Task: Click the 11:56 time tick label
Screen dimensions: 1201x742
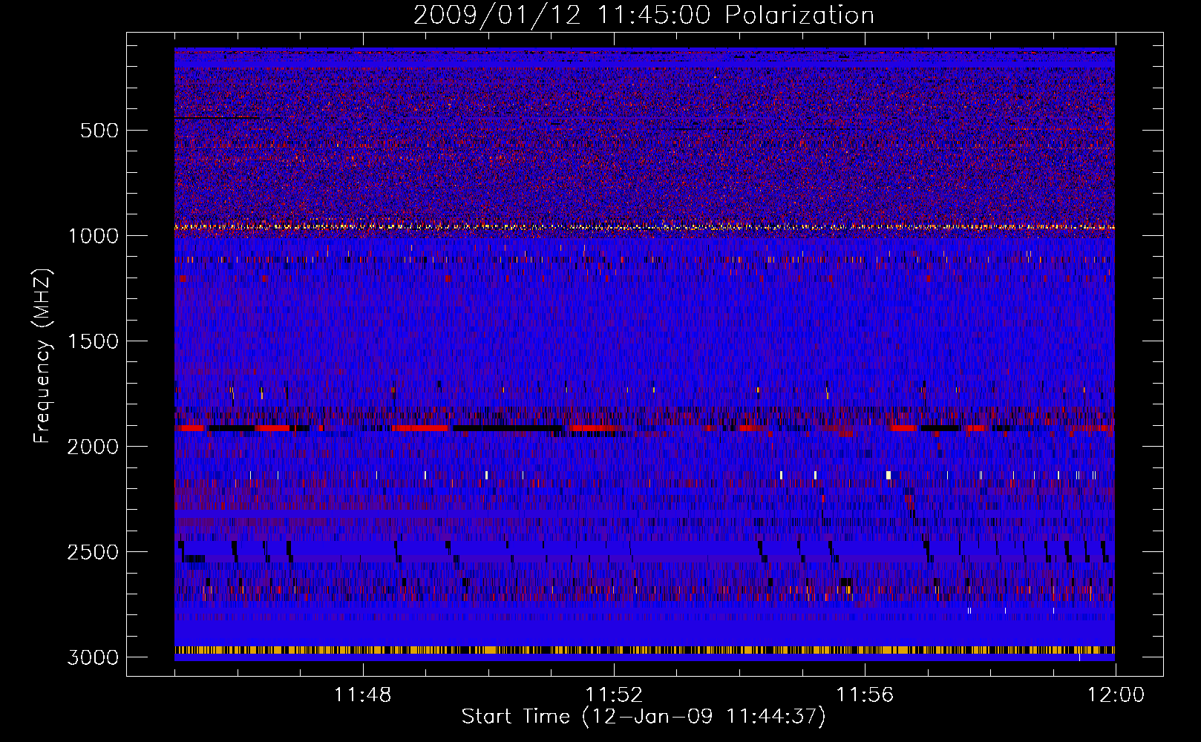Action: click(x=865, y=695)
